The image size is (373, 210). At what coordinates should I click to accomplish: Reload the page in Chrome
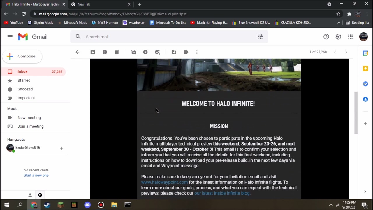coord(24,14)
